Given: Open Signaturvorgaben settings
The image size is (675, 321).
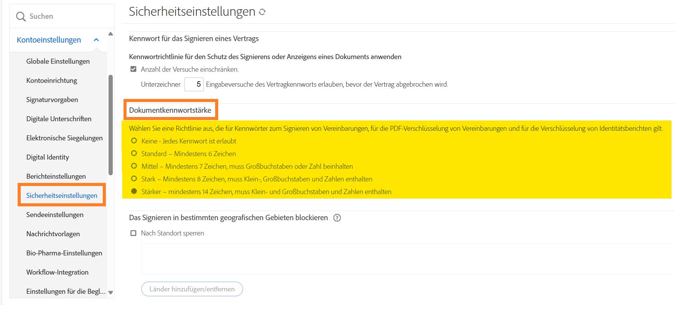Looking at the screenshot, I should pyautogui.click(x=52, y=100).
